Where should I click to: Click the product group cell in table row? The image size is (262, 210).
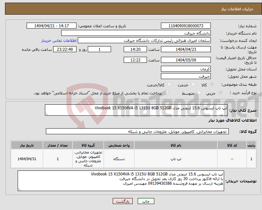[x=88, y=159]
